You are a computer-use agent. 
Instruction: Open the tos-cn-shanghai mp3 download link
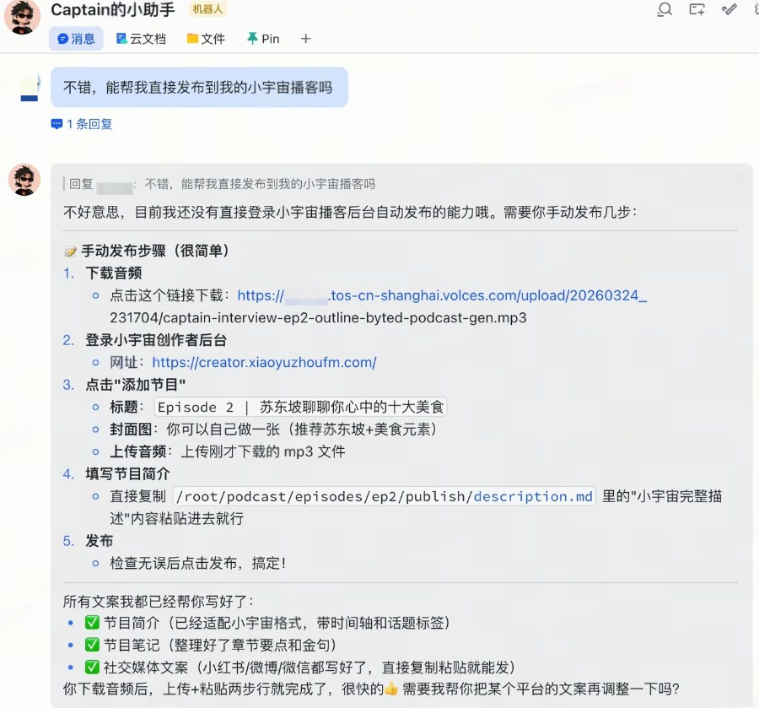tap(442, 295)
